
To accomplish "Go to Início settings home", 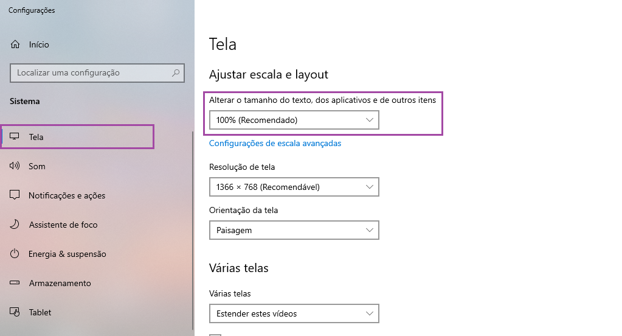I will pos(39,44).
